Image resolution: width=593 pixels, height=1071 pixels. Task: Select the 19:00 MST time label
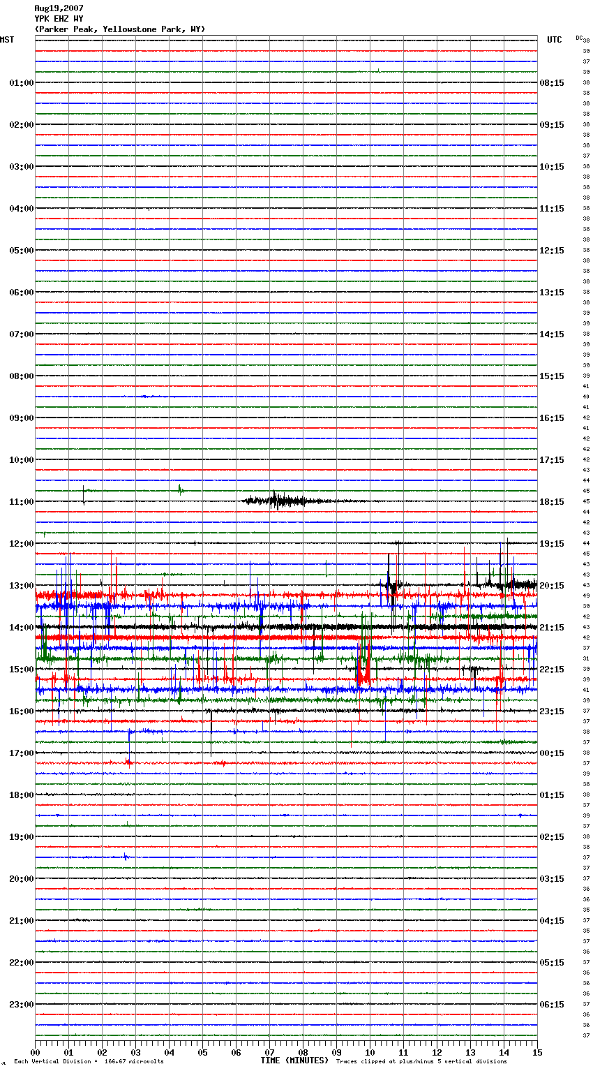point(21,837)
